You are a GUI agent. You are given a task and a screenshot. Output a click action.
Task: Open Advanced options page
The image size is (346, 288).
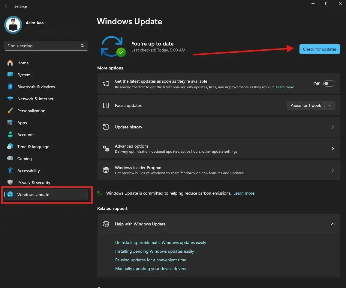click(218, 148)
